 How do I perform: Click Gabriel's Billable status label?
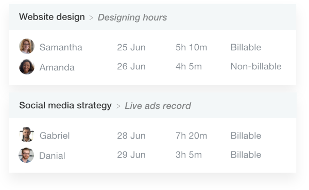point(246,136)
